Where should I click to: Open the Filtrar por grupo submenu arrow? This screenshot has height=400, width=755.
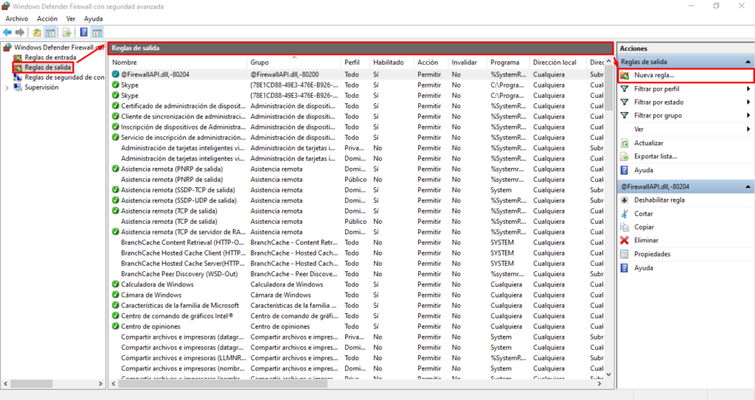click(x=748, y=116)
